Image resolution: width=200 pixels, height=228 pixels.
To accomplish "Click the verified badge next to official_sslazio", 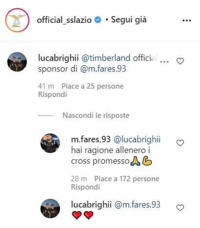I will [98, 20].
